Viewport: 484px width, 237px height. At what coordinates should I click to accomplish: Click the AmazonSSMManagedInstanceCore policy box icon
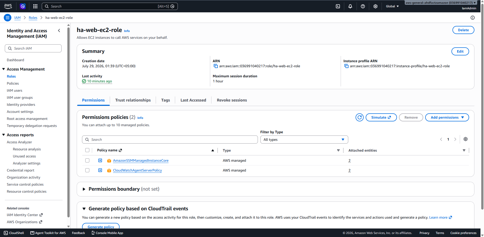(109, 161)
